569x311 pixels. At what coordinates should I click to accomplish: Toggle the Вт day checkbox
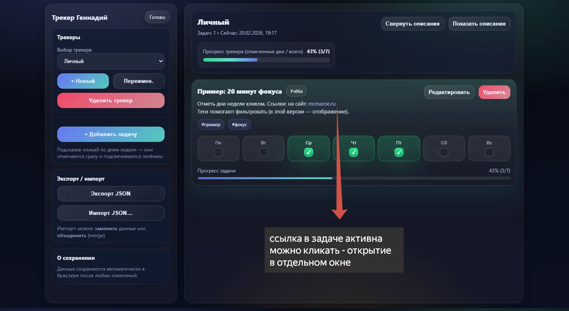263,152
